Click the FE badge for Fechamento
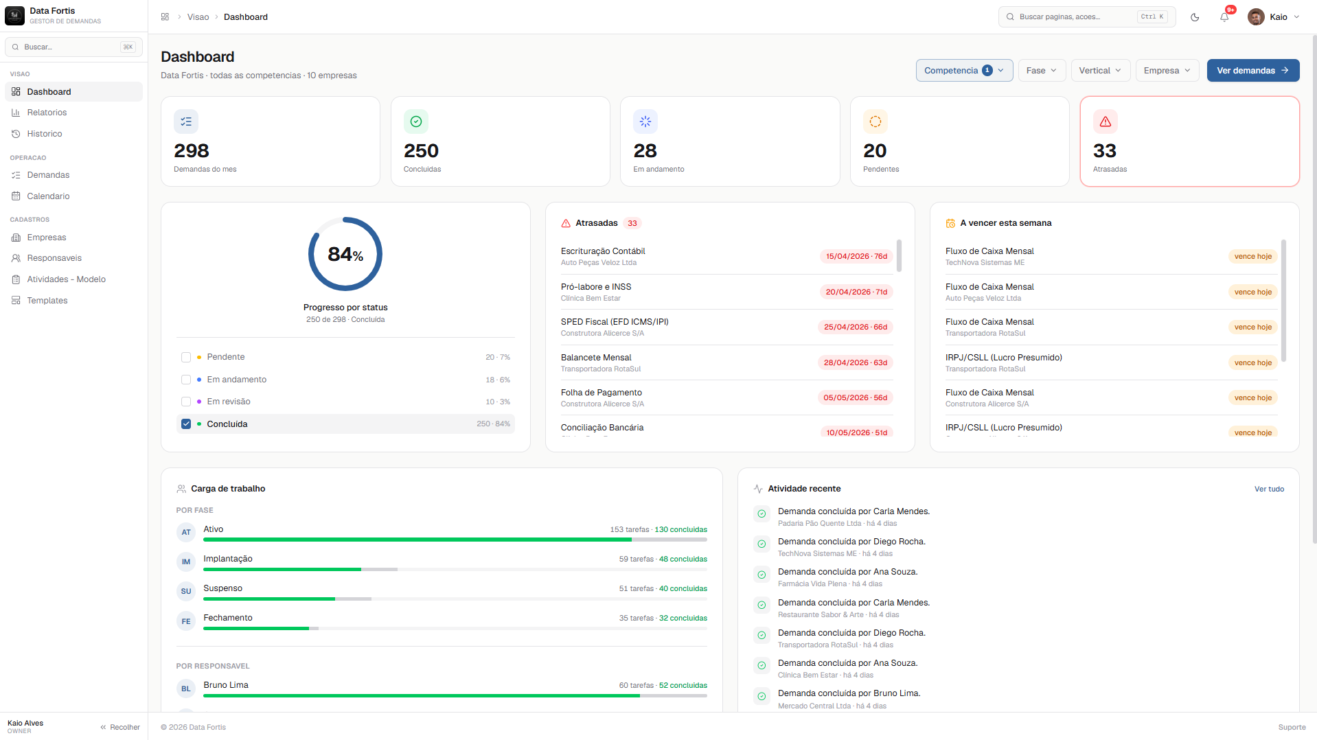The height and width of the screenshot is (740, 1317). [186, 621]
